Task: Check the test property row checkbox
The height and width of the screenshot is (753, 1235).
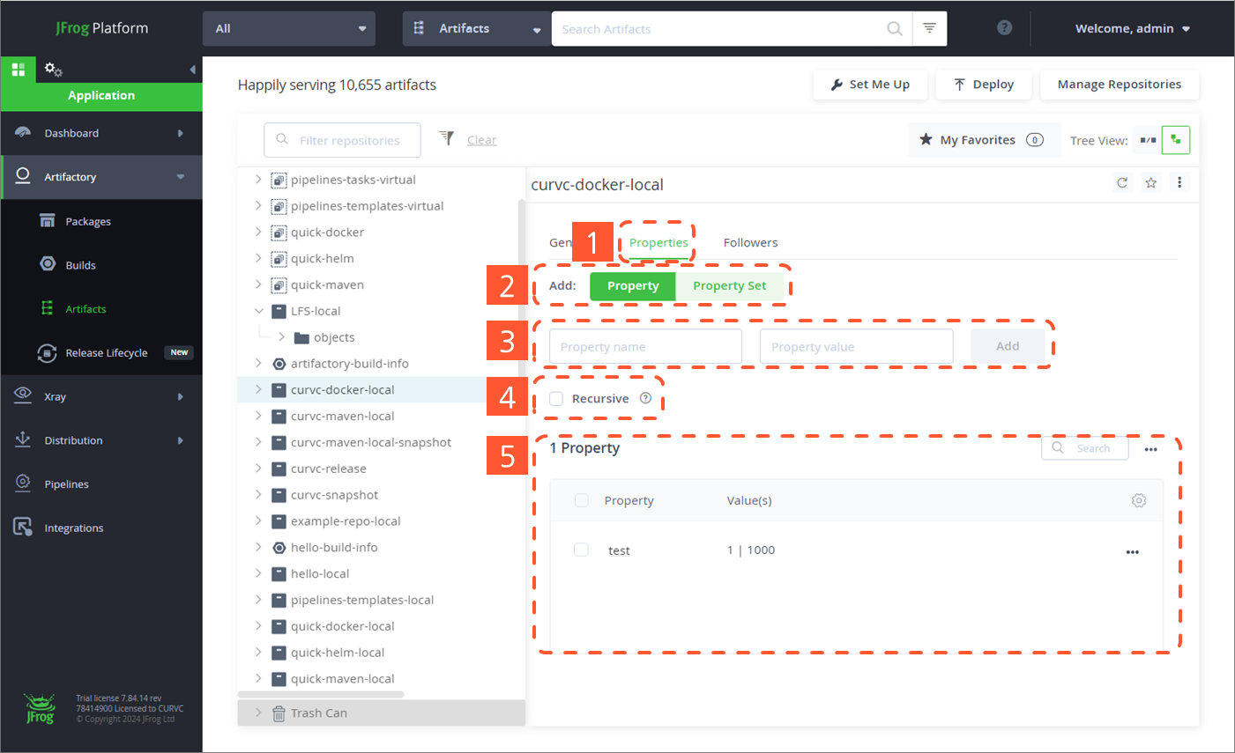Action: click(582, 550)
